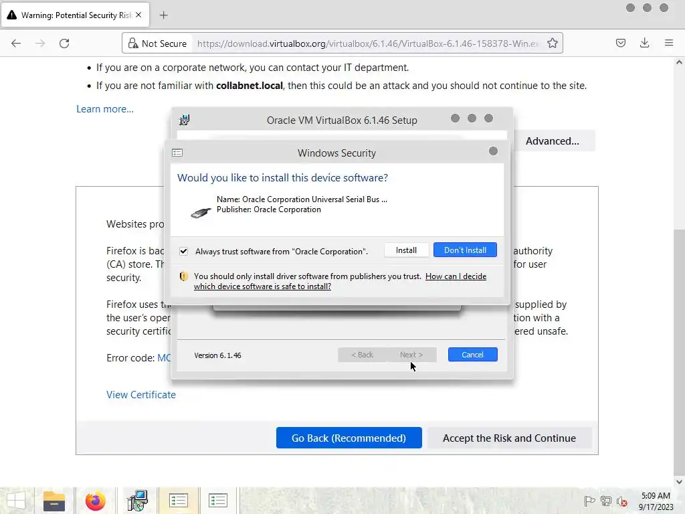Click the scrollbar up arrow
Screen dimensions: 685x514
tap(679, 62)
